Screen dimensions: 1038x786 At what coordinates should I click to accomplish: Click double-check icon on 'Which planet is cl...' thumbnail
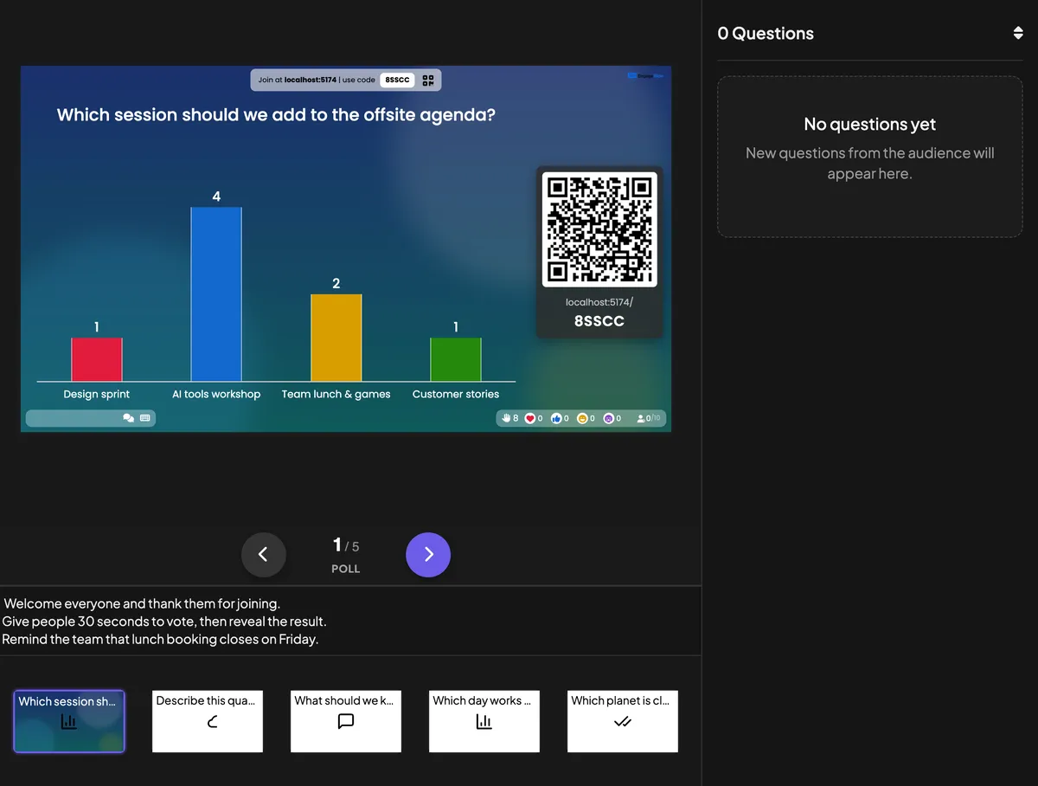[x=623, y=721]
